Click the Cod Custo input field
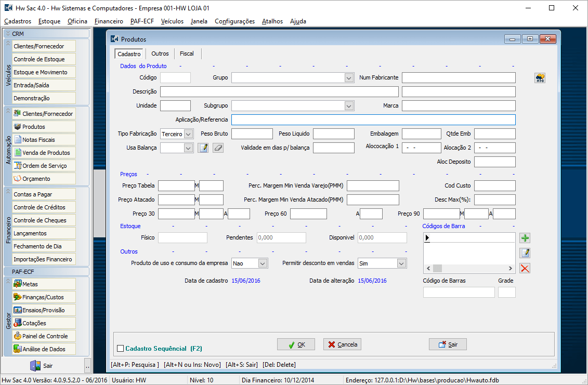This screenshot has width=588, height=385. click(495, 185)
